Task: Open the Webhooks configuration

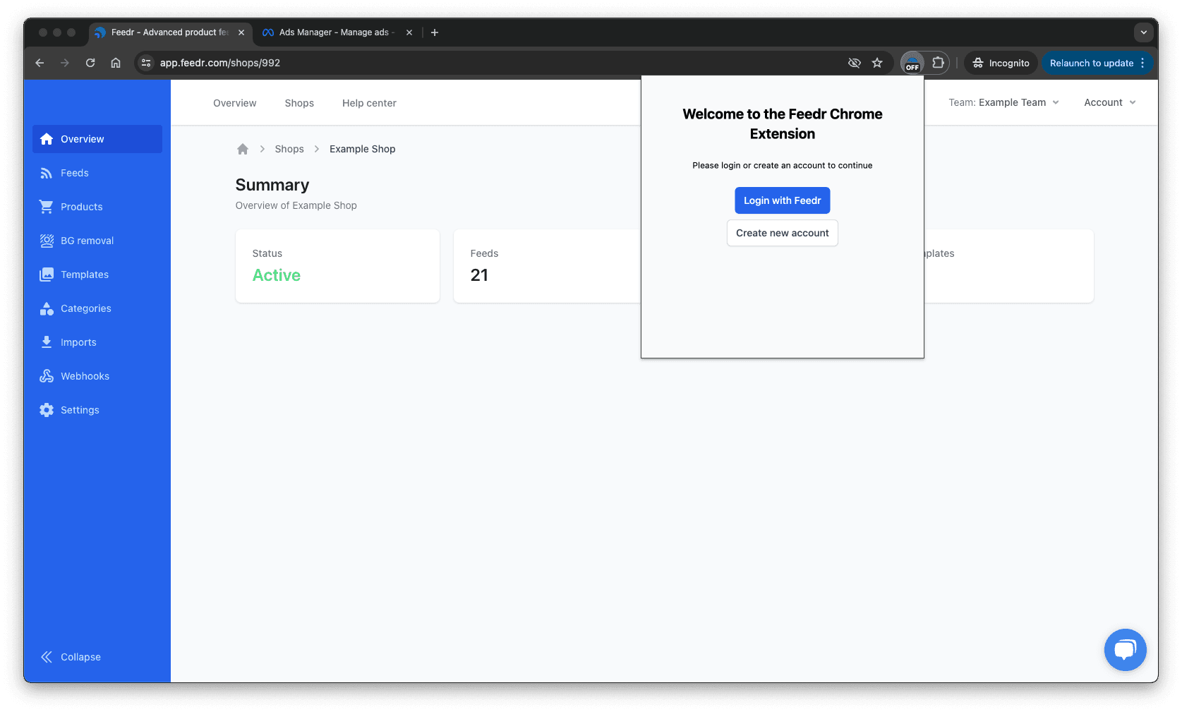Action: click(85, 375)
